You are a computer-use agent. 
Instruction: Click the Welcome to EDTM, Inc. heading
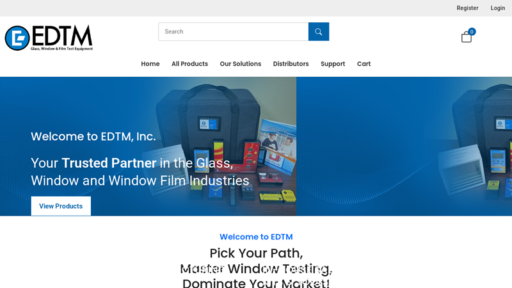point(93,136)
